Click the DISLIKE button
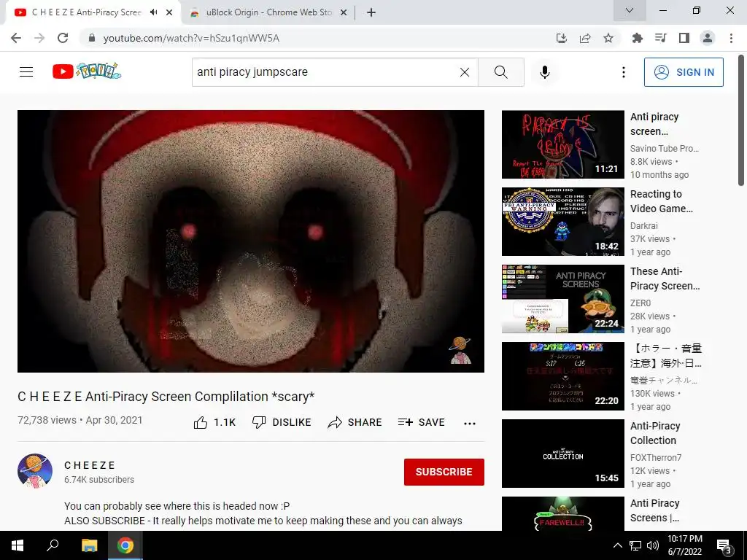The height and width of the screenshot is (560, 747). click(282, 422)
